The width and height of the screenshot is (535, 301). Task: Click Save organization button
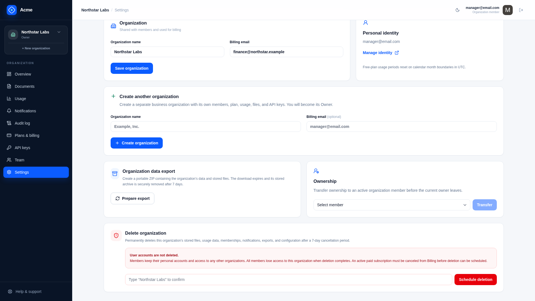pyautogui.click(x=132, y=68)
